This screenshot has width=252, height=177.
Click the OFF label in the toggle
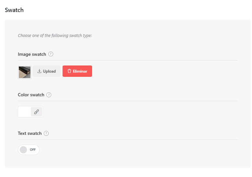33,150
